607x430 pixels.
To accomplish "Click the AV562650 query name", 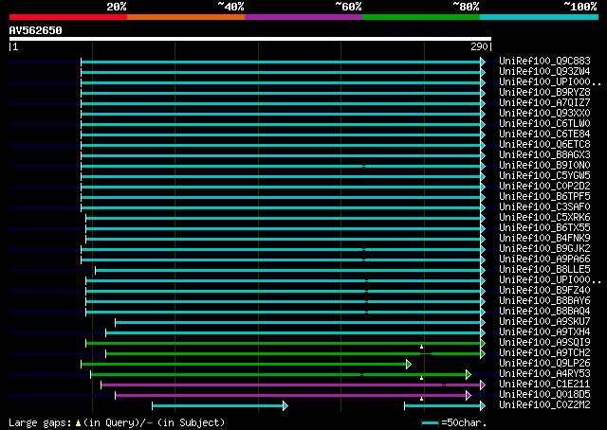I will click(36, 30).
